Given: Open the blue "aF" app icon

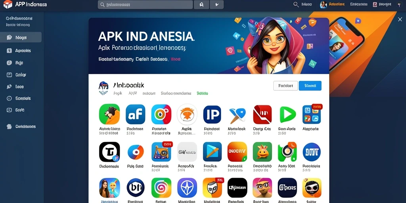Looking at the screenshot, I should pyautogui.click(x=136, y=114).
